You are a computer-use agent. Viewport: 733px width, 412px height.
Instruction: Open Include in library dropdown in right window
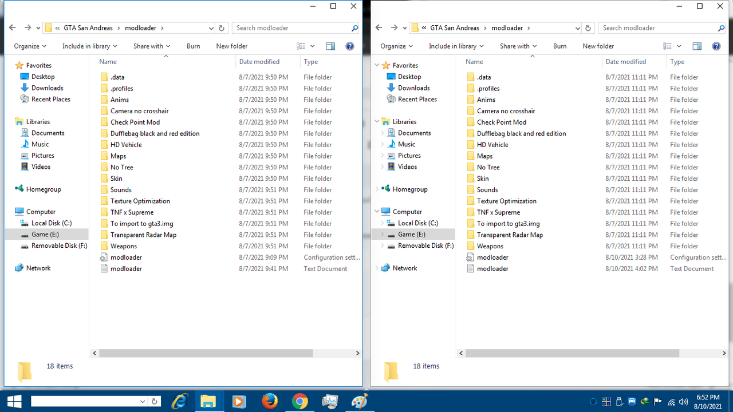tap(456, 46)
